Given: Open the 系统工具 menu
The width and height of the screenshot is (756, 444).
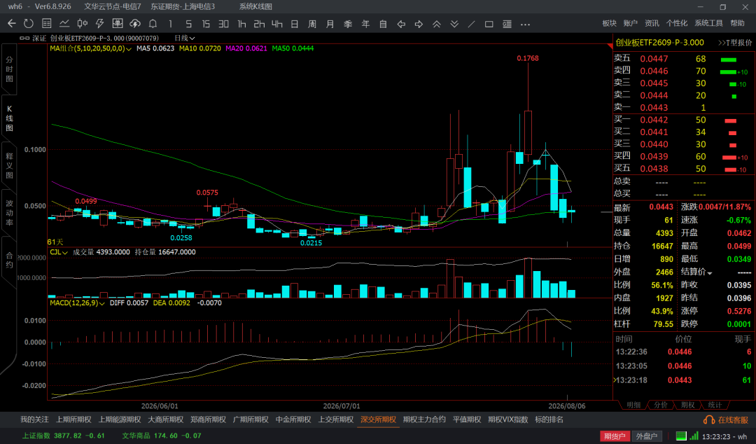Looking at the screenshot, I should [x=708, y=23].
